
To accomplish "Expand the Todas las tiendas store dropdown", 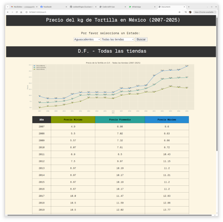I will (x=117, y=39).
